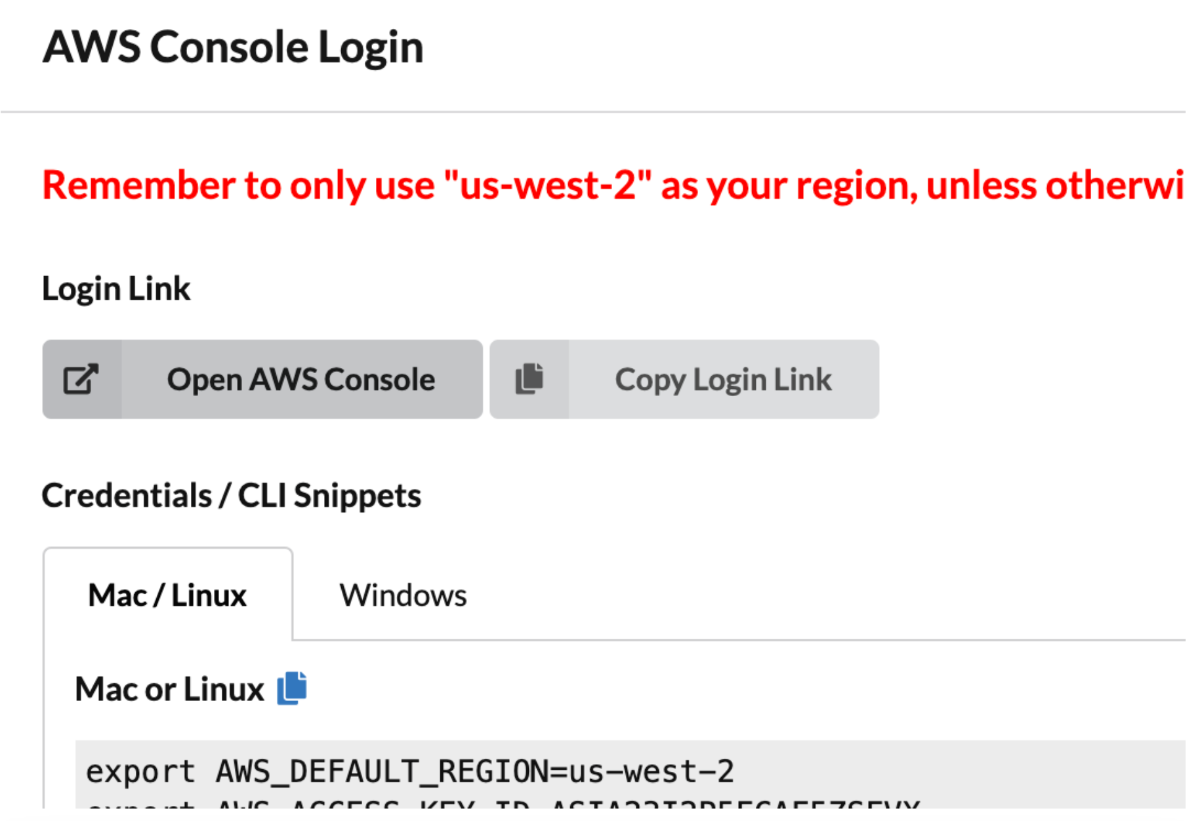The height and width of the screenshot is (821, 1202).
Task: Click the external-link icon on Open AWS Console
Action: click(81, 379)
